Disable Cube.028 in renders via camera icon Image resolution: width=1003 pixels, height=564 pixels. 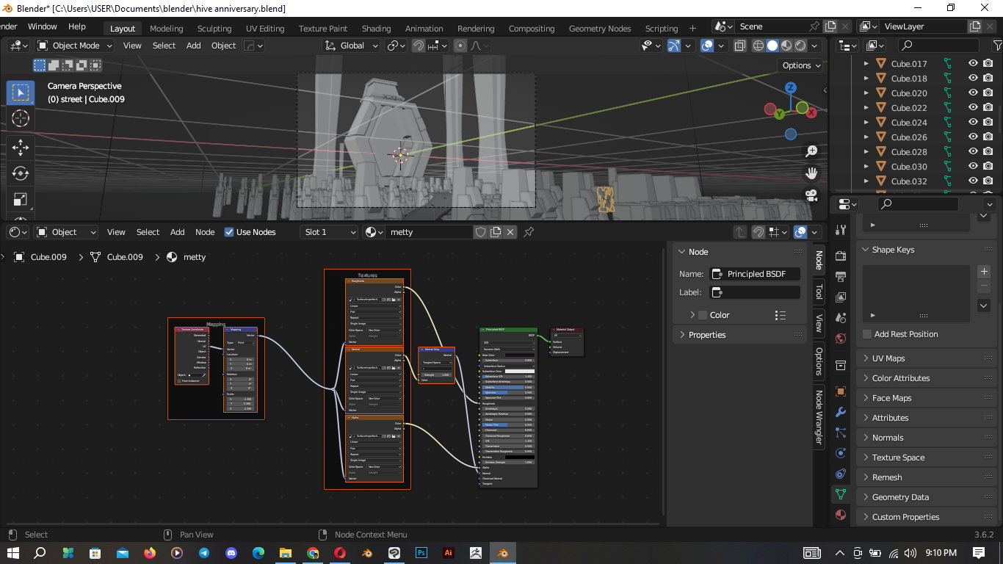(988, 151)
